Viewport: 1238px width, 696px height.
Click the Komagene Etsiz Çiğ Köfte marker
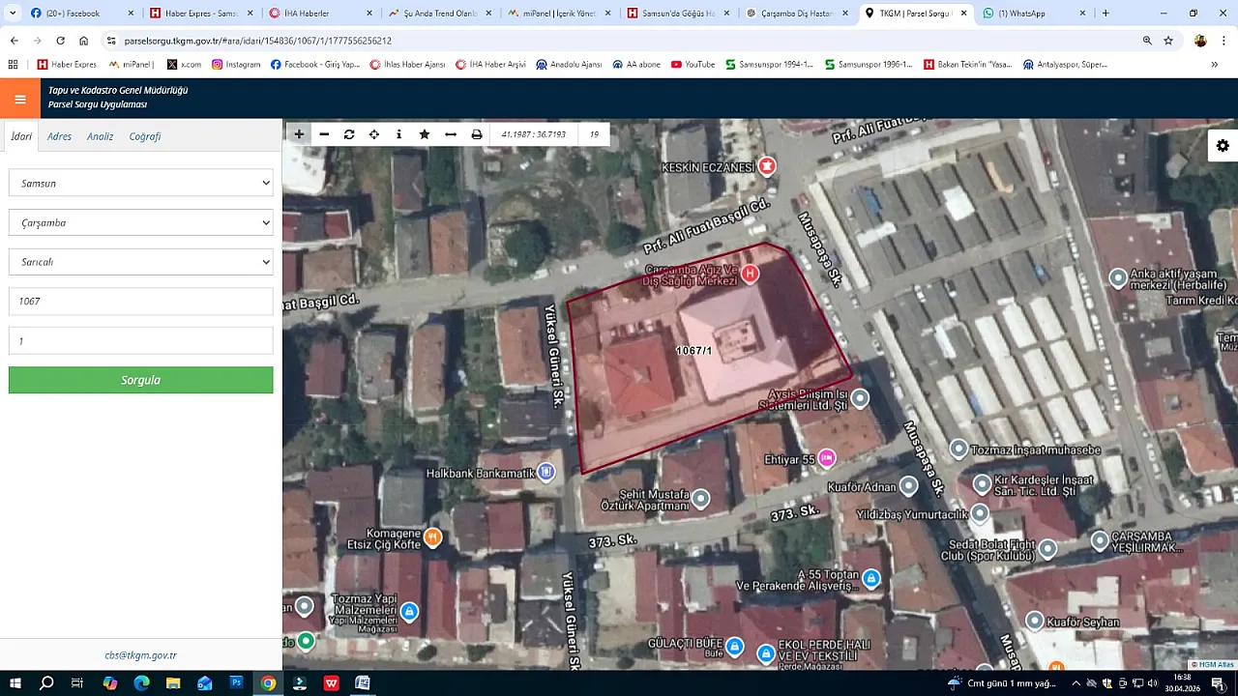coord(433,537)
